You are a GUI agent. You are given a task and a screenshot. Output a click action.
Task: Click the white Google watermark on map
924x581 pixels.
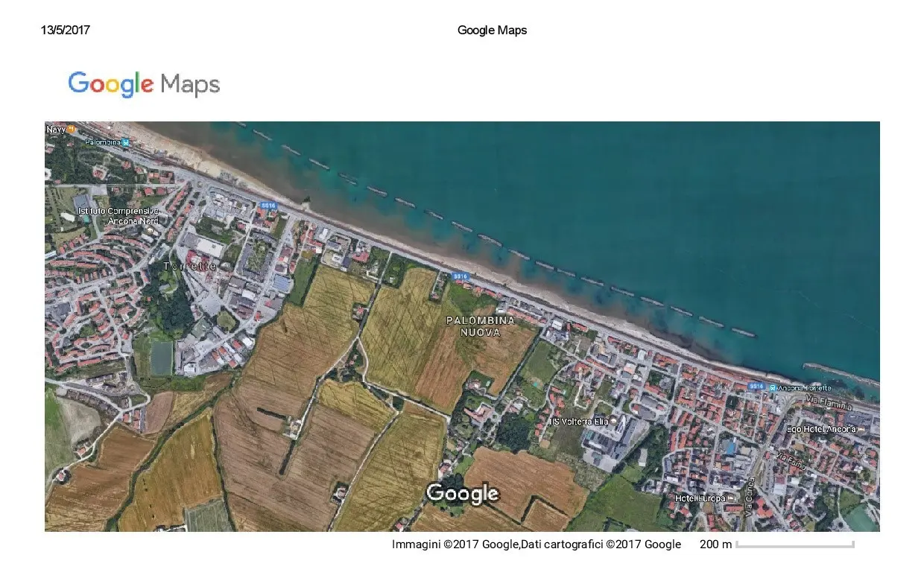tap(462, 493)
